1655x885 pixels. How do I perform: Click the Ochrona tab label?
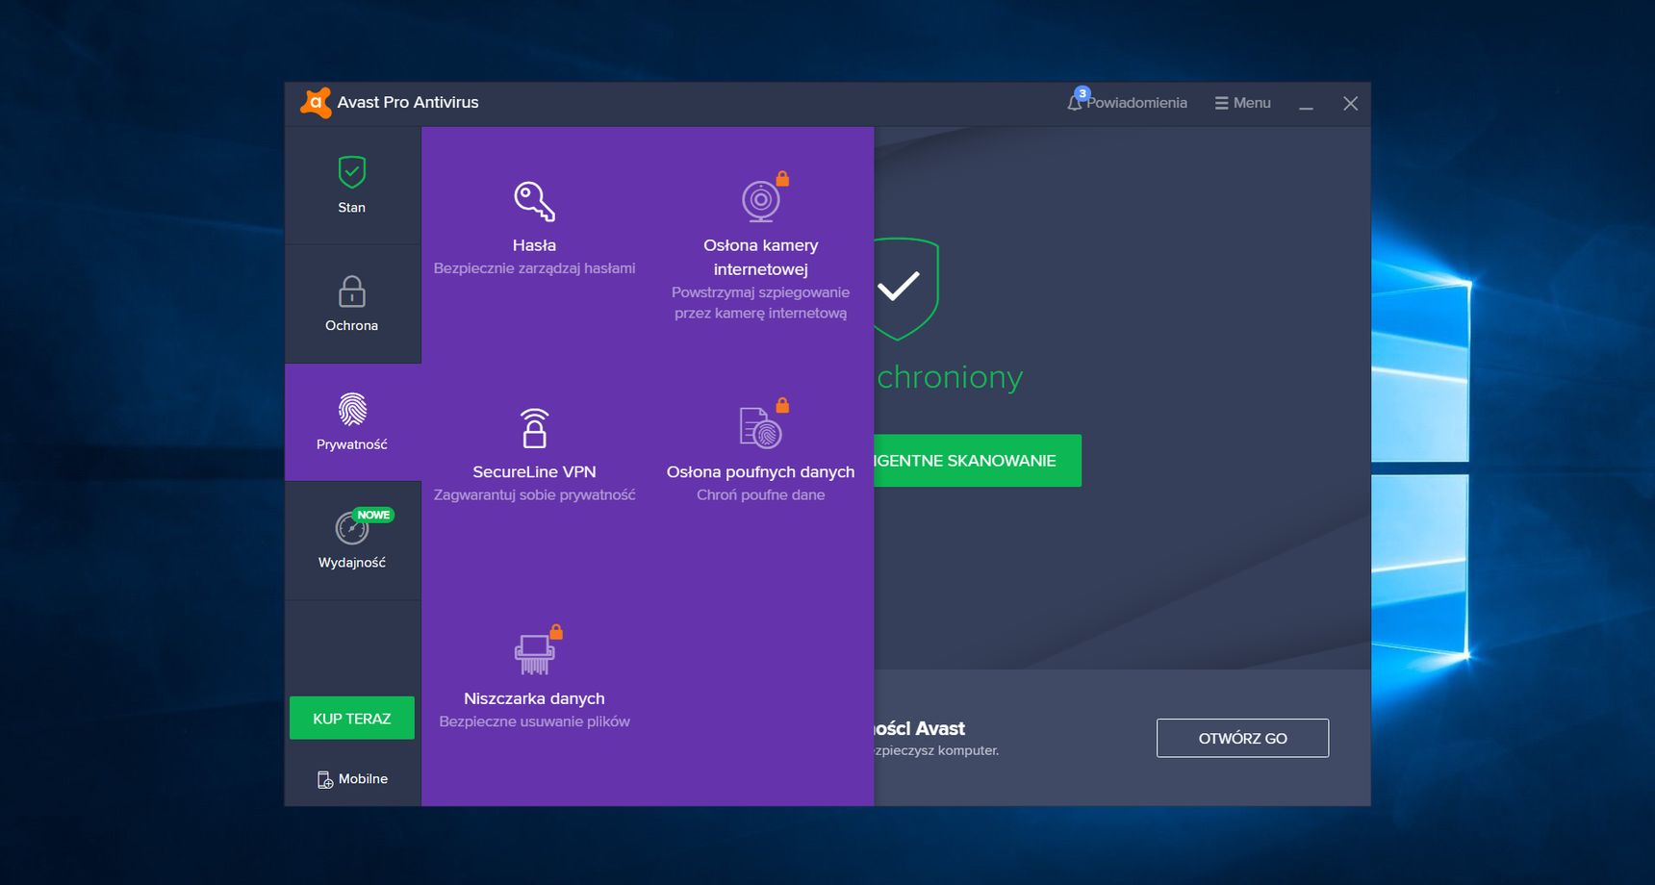click(x=351, y=326)
